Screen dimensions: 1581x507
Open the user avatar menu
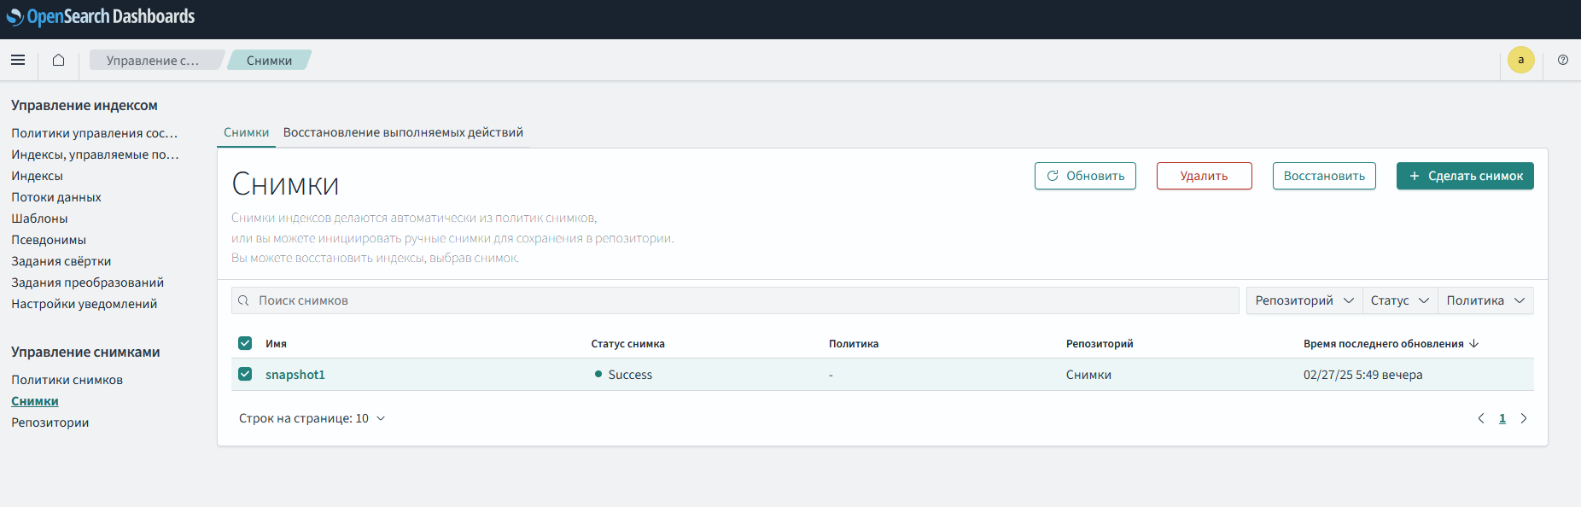point(1520,60)
